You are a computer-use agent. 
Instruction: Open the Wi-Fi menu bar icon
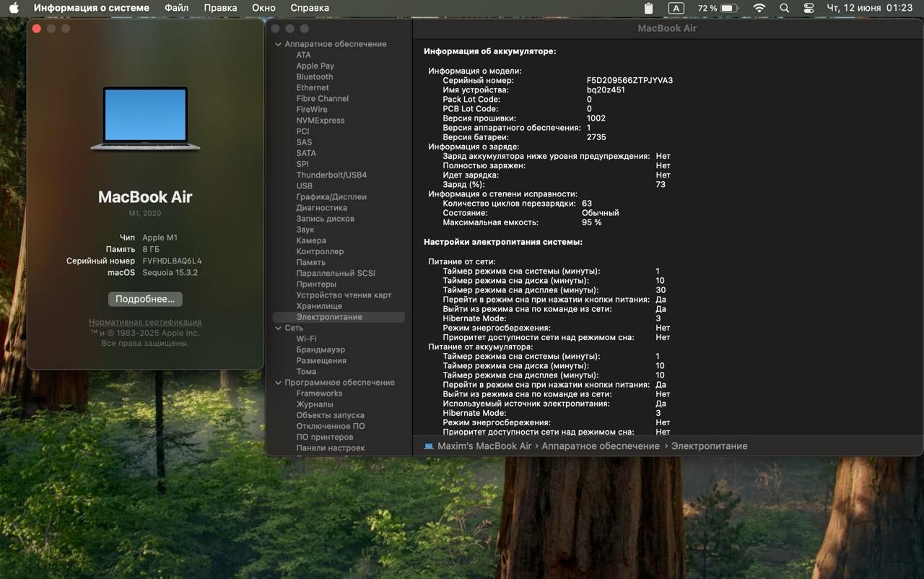(x=759, y=8)
